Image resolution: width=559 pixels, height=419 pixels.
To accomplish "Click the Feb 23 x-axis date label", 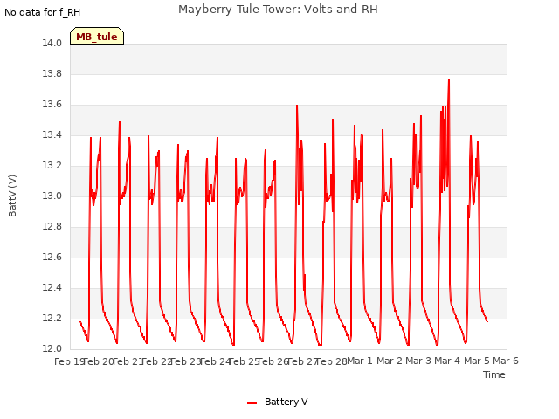I will coord(186,361).
